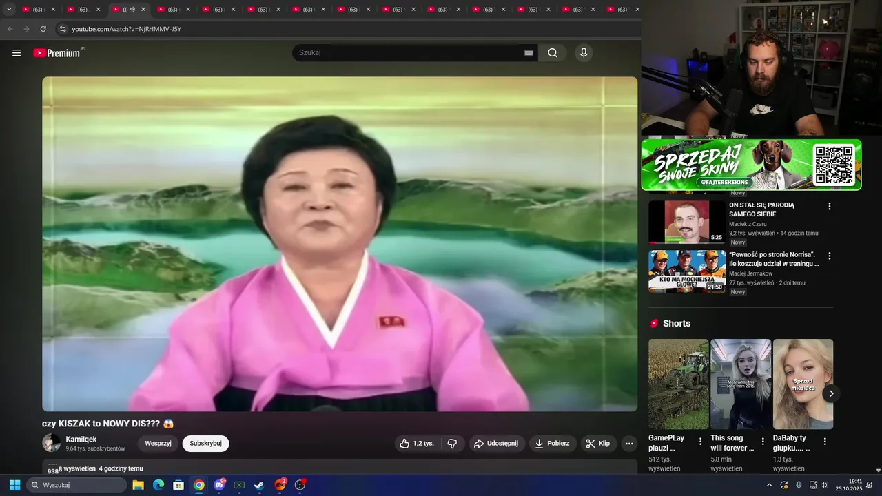Open green X app on taskbar
This screenshot has height=496, width=882.
point(239,485)
